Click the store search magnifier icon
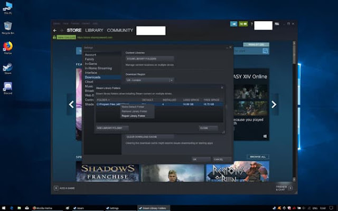 pos(265,51)
